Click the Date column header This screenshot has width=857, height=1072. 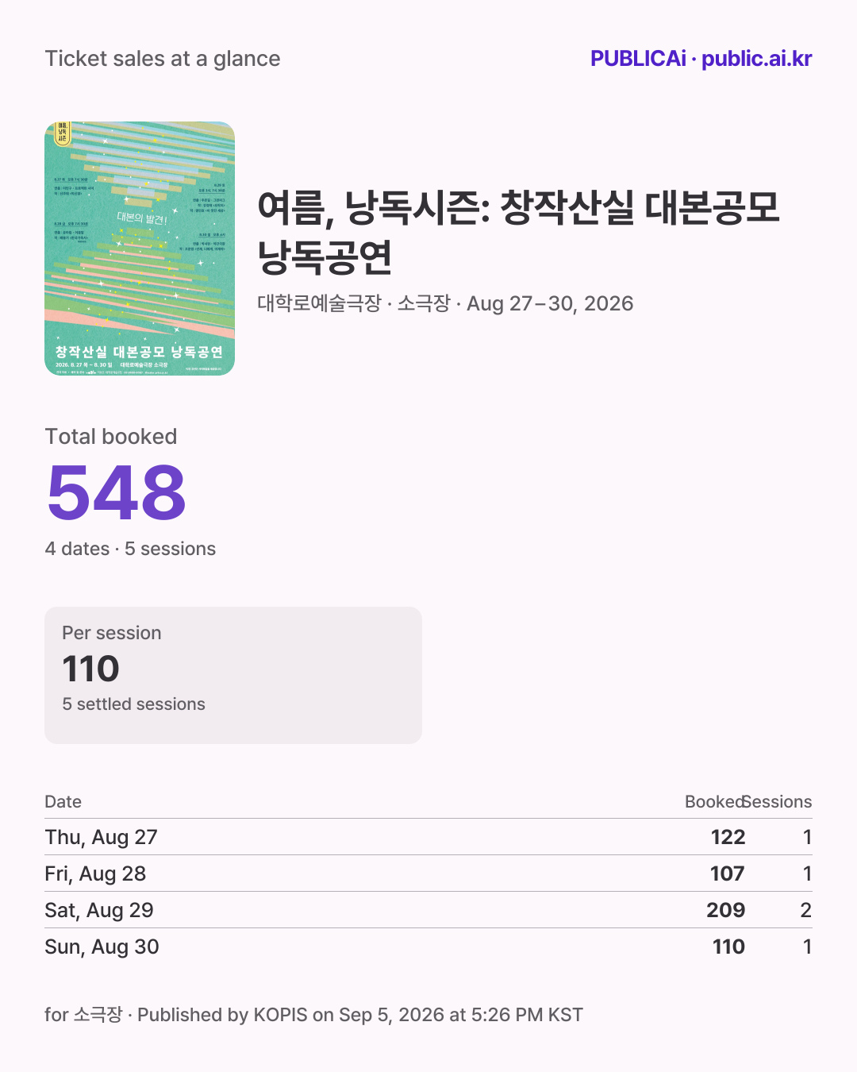pos(63,801)
